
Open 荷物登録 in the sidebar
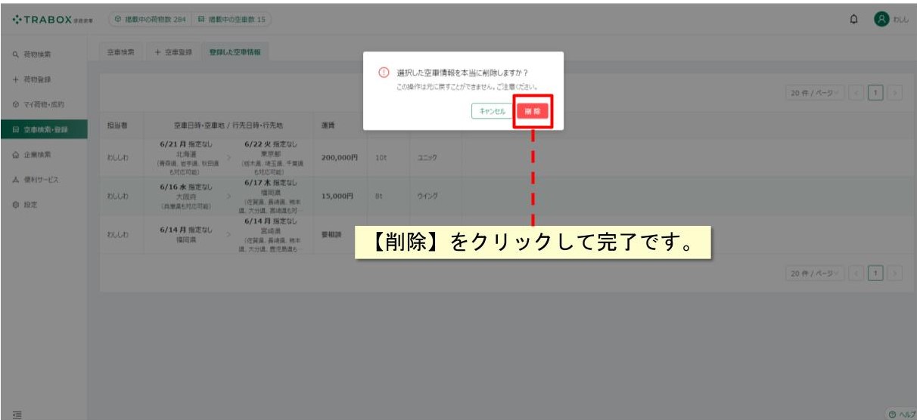38,79
